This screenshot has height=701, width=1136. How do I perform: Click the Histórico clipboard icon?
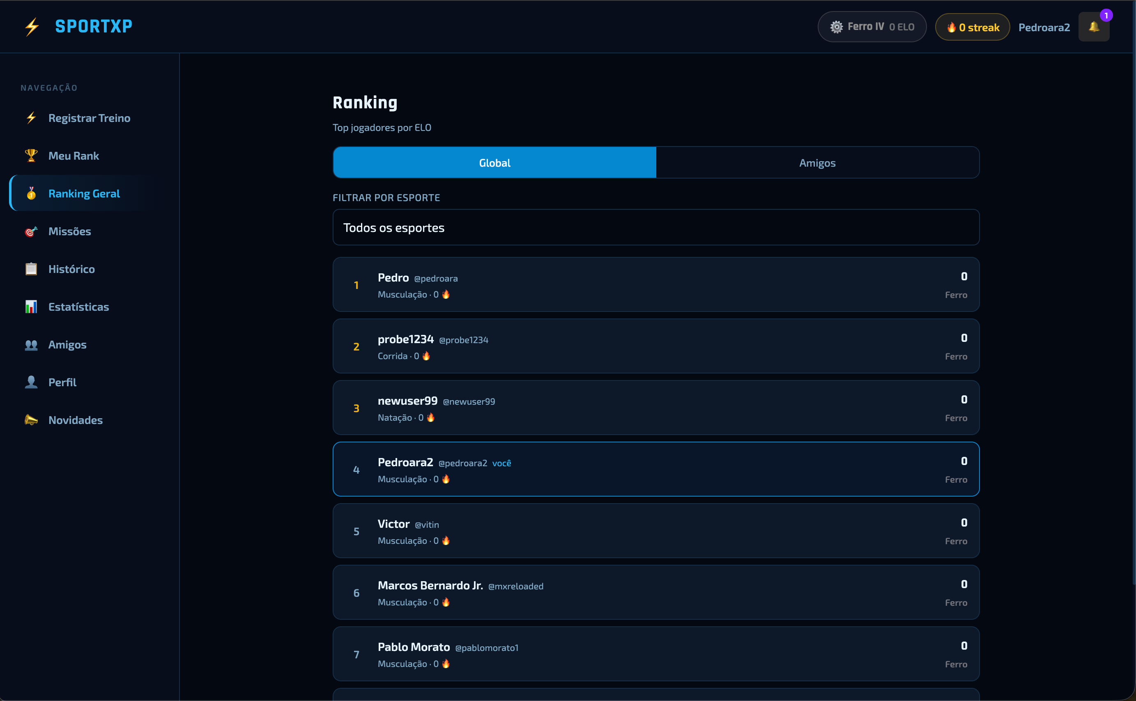coord(31,269)
